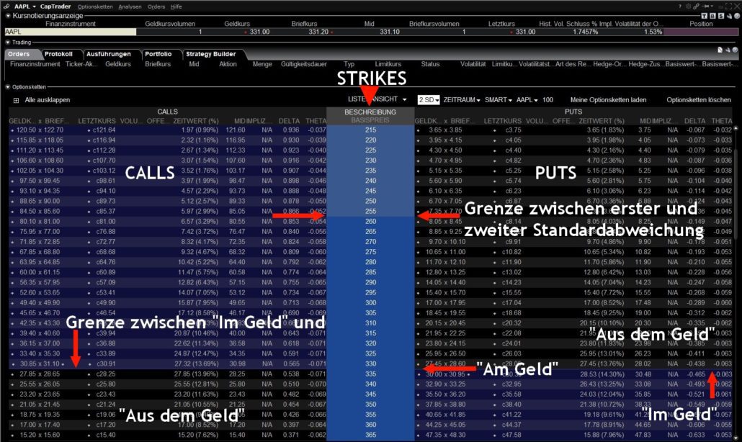This screenshot has height=442, width=742.
Task: Click the wrench icon in the Trading panel
Action: tap(728, 50)
